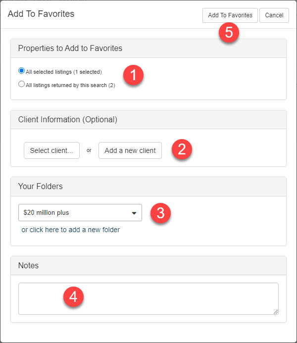Click the red circle marker numbered 3

(x=160, y=213)
